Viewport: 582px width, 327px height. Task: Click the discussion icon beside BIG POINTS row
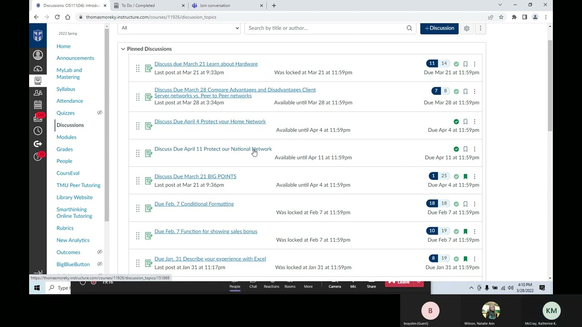(149, 181)
